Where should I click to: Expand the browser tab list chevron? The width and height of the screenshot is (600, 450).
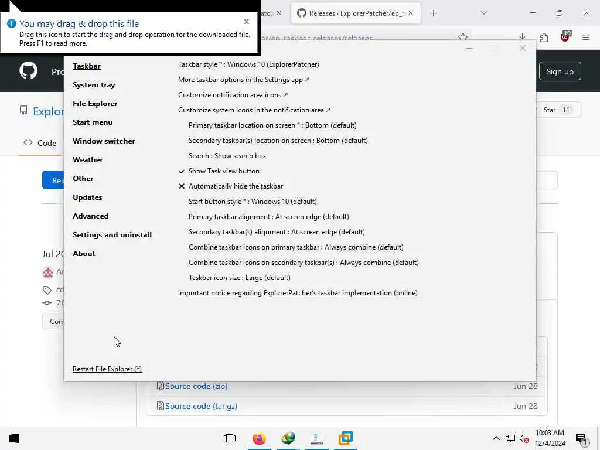pos(484,13)
